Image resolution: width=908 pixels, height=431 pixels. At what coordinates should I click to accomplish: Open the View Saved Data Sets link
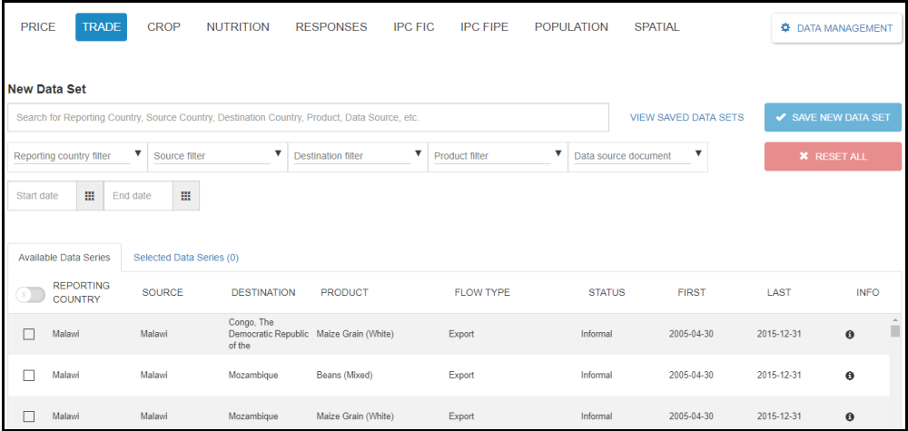coord(686,117)
